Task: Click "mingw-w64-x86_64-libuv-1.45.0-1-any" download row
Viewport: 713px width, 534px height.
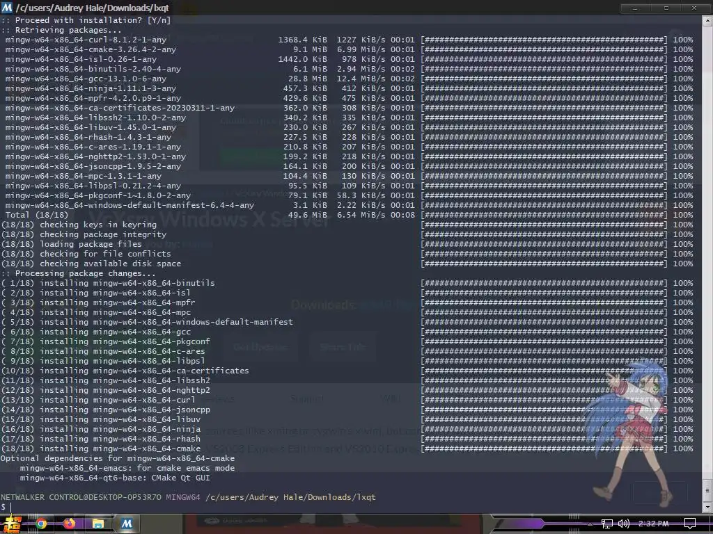Action: pyautogui.click(x=349, y=127)
